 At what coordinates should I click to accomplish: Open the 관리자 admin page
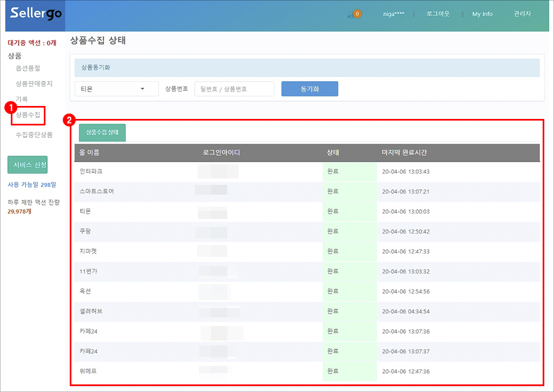pyautogui.click(x=522, y=14)
